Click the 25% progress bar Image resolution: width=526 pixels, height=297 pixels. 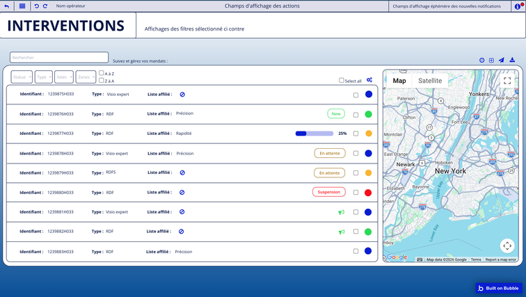(314, 134)
